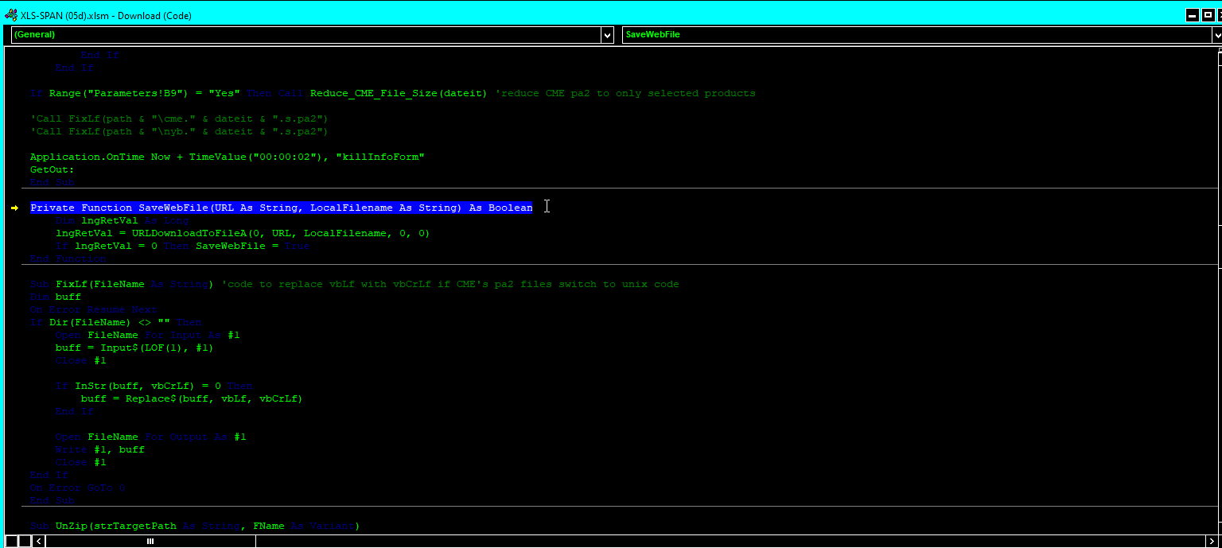Click the 'Dim lngRetVal As Long' line
Image resolution: width=1222 pixels, height=548 pixels.
click(123, 220)
